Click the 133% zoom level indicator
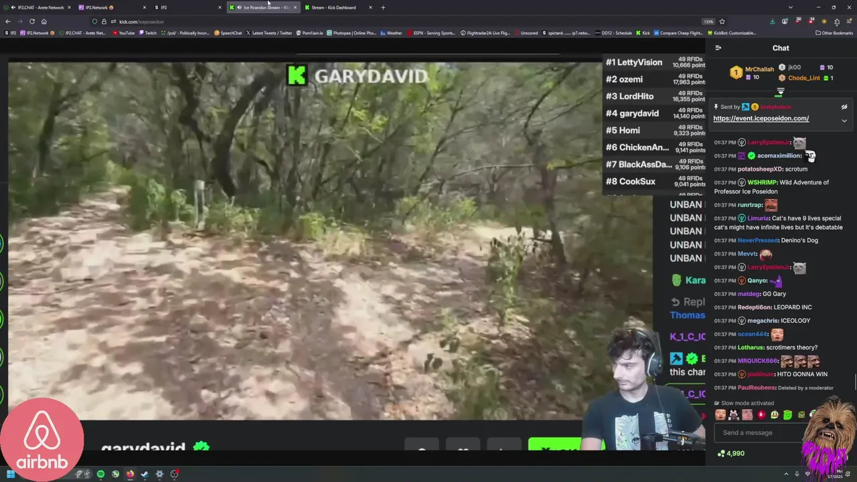This screenshot has width=857, height=482. click(x=708, y=21)
